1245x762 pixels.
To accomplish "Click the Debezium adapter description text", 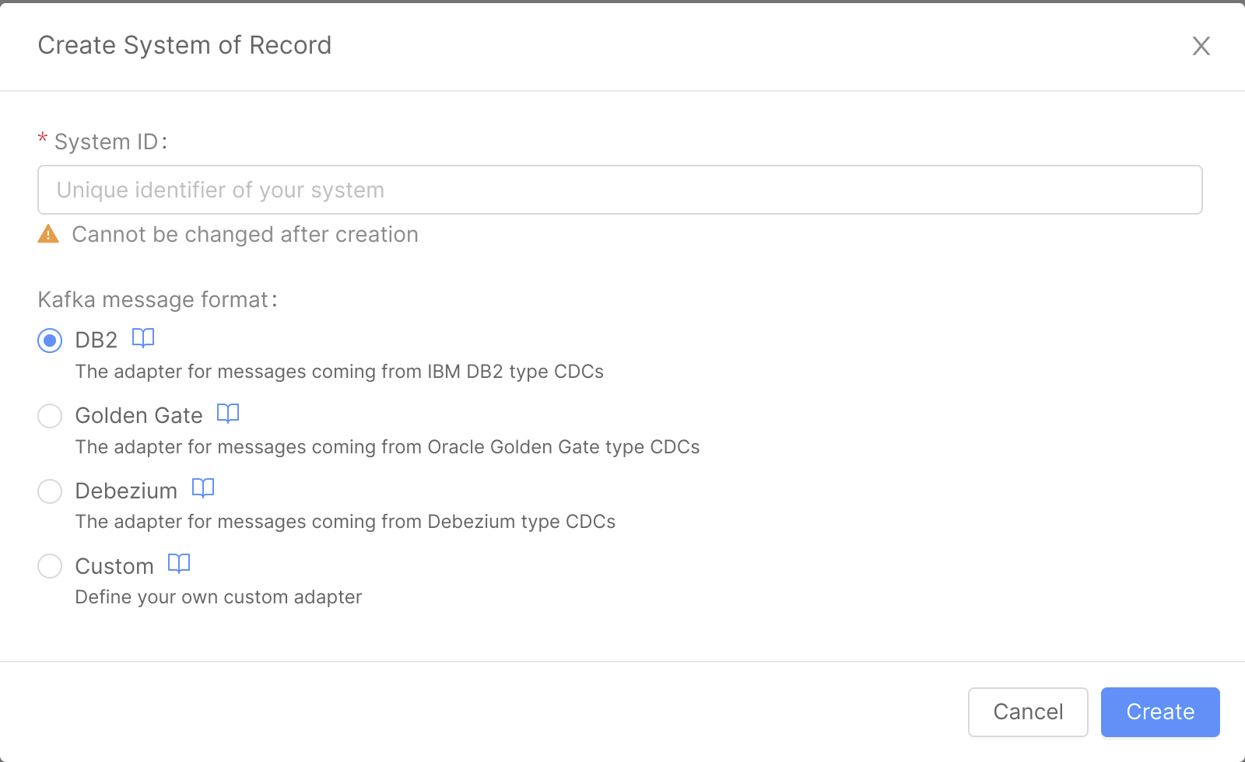I will coord(345,522).
